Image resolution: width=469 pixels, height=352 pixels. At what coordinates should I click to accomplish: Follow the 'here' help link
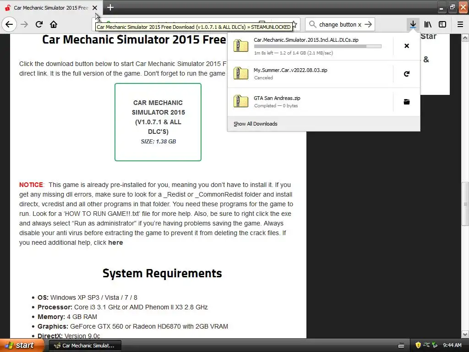115,242
